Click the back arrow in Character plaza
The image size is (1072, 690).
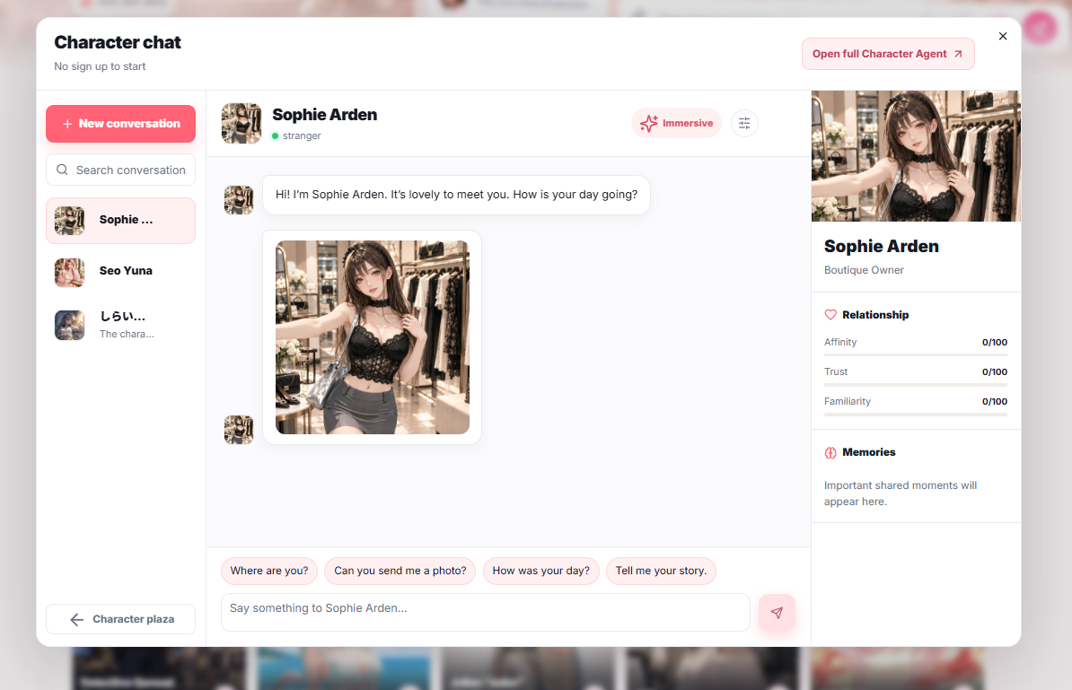coord(76,619)
